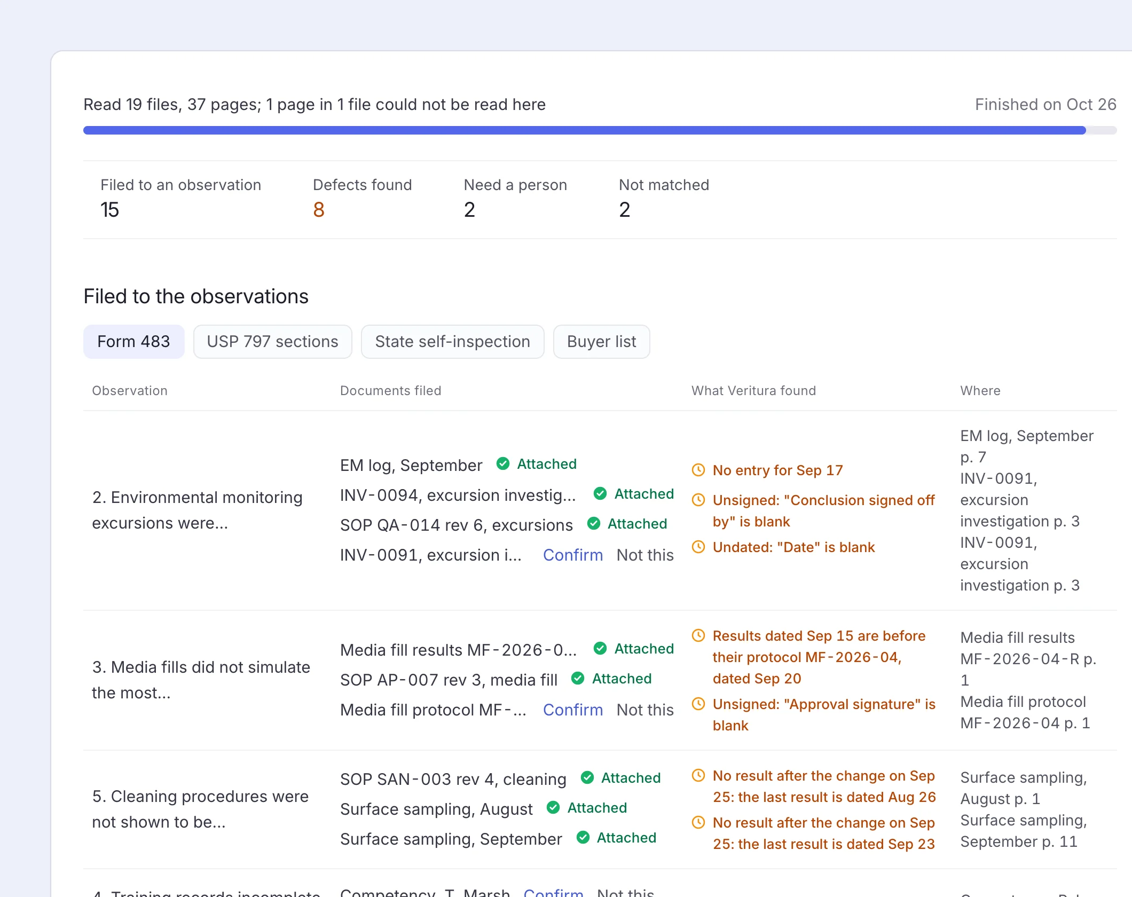Click green check icon beside EM log, September
This screenshot has height=897, width=1132.
(502, 464)
